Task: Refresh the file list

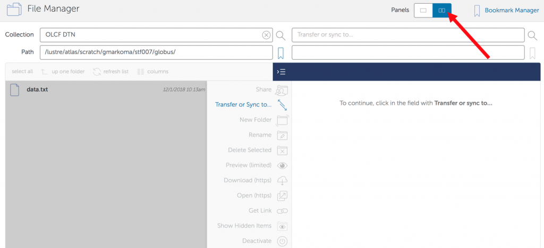Action: click(x=110, y=72)
